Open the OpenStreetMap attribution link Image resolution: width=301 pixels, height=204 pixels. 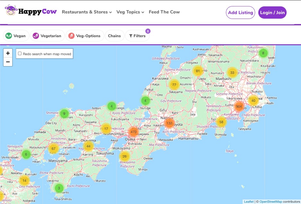[271, 201]
